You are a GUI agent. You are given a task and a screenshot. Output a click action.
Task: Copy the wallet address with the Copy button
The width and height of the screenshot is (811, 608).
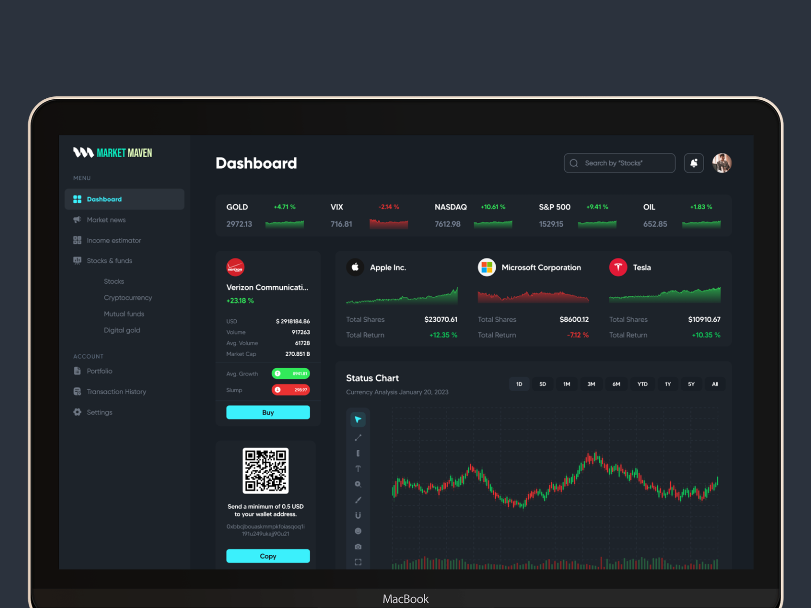pos(268,556)
